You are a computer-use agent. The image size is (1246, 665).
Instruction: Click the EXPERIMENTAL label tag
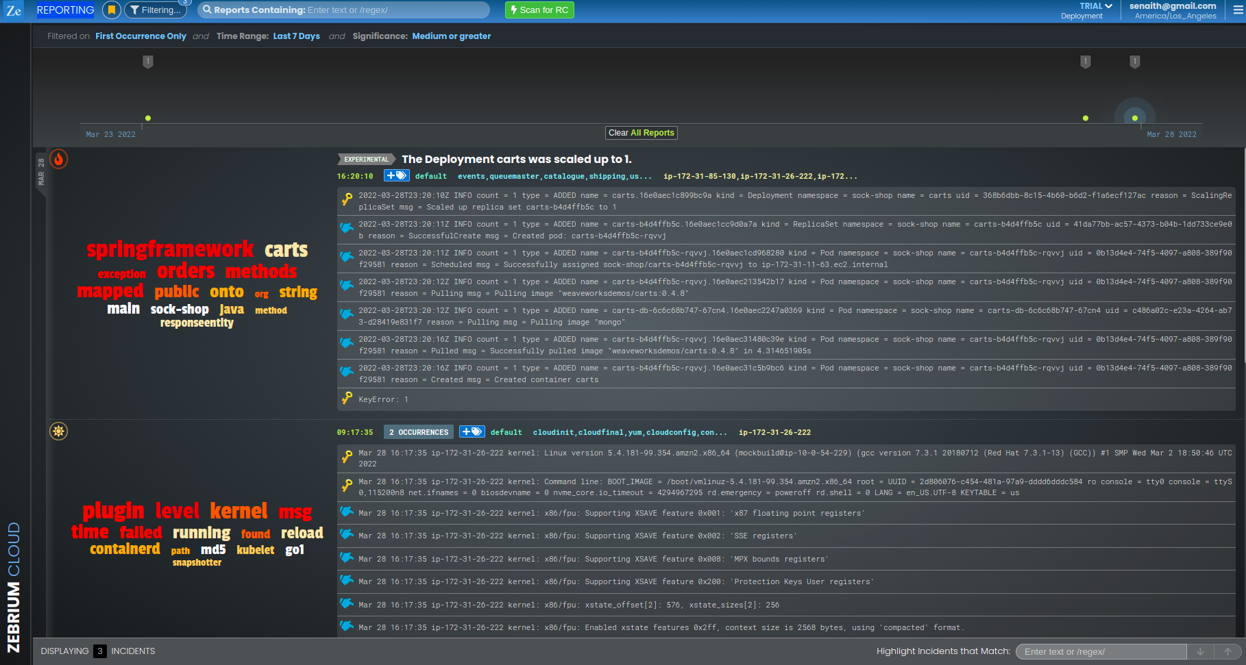point(367,160)
